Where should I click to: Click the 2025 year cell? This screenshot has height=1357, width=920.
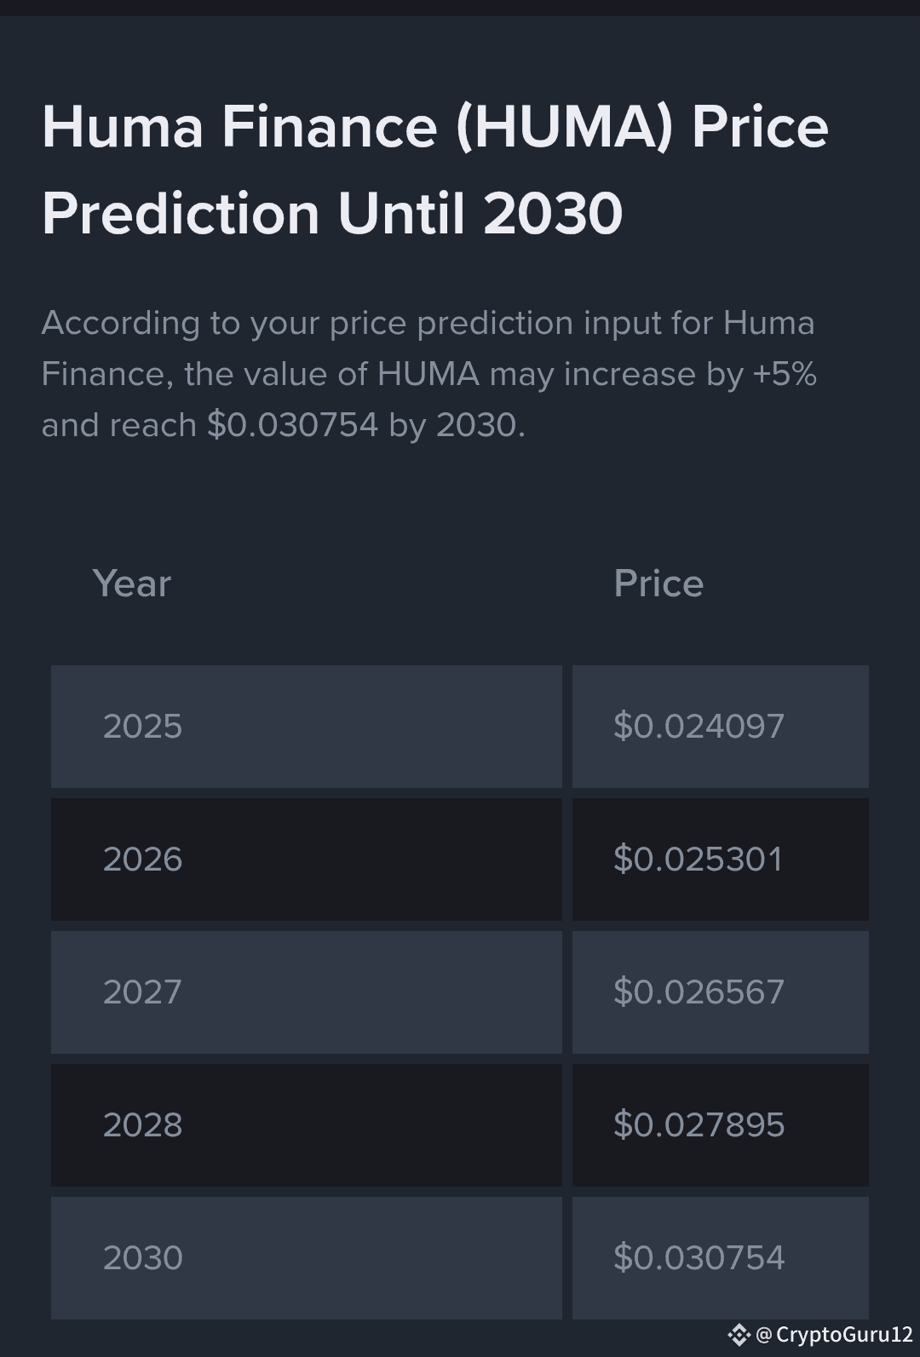point(307,727)
